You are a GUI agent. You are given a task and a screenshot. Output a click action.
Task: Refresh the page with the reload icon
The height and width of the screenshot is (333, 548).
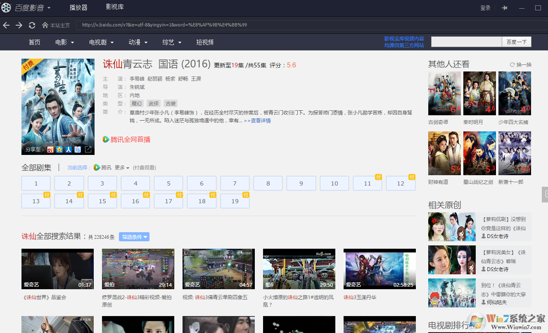pyautogui.click(x=32, y=25)
